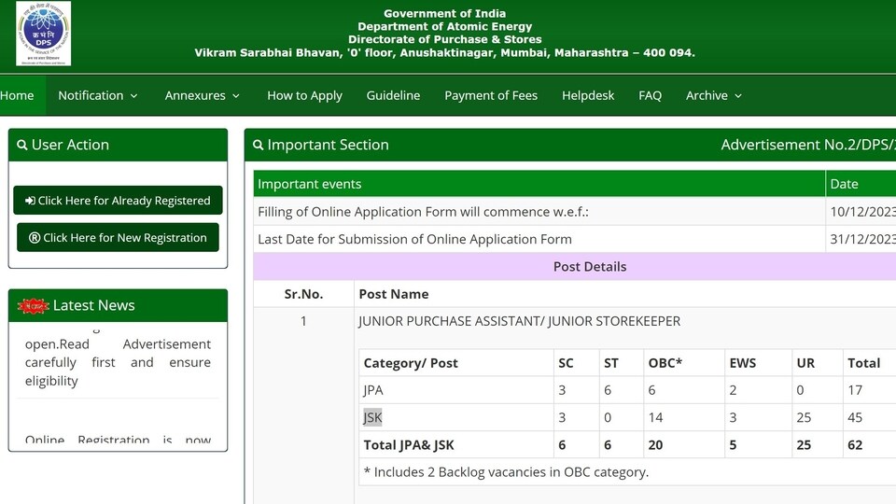Click the 'Department of Atomic Energy' header text
The height and width of the screenshot is (504, 896).
pyautogui.click(x=444, y=26)
